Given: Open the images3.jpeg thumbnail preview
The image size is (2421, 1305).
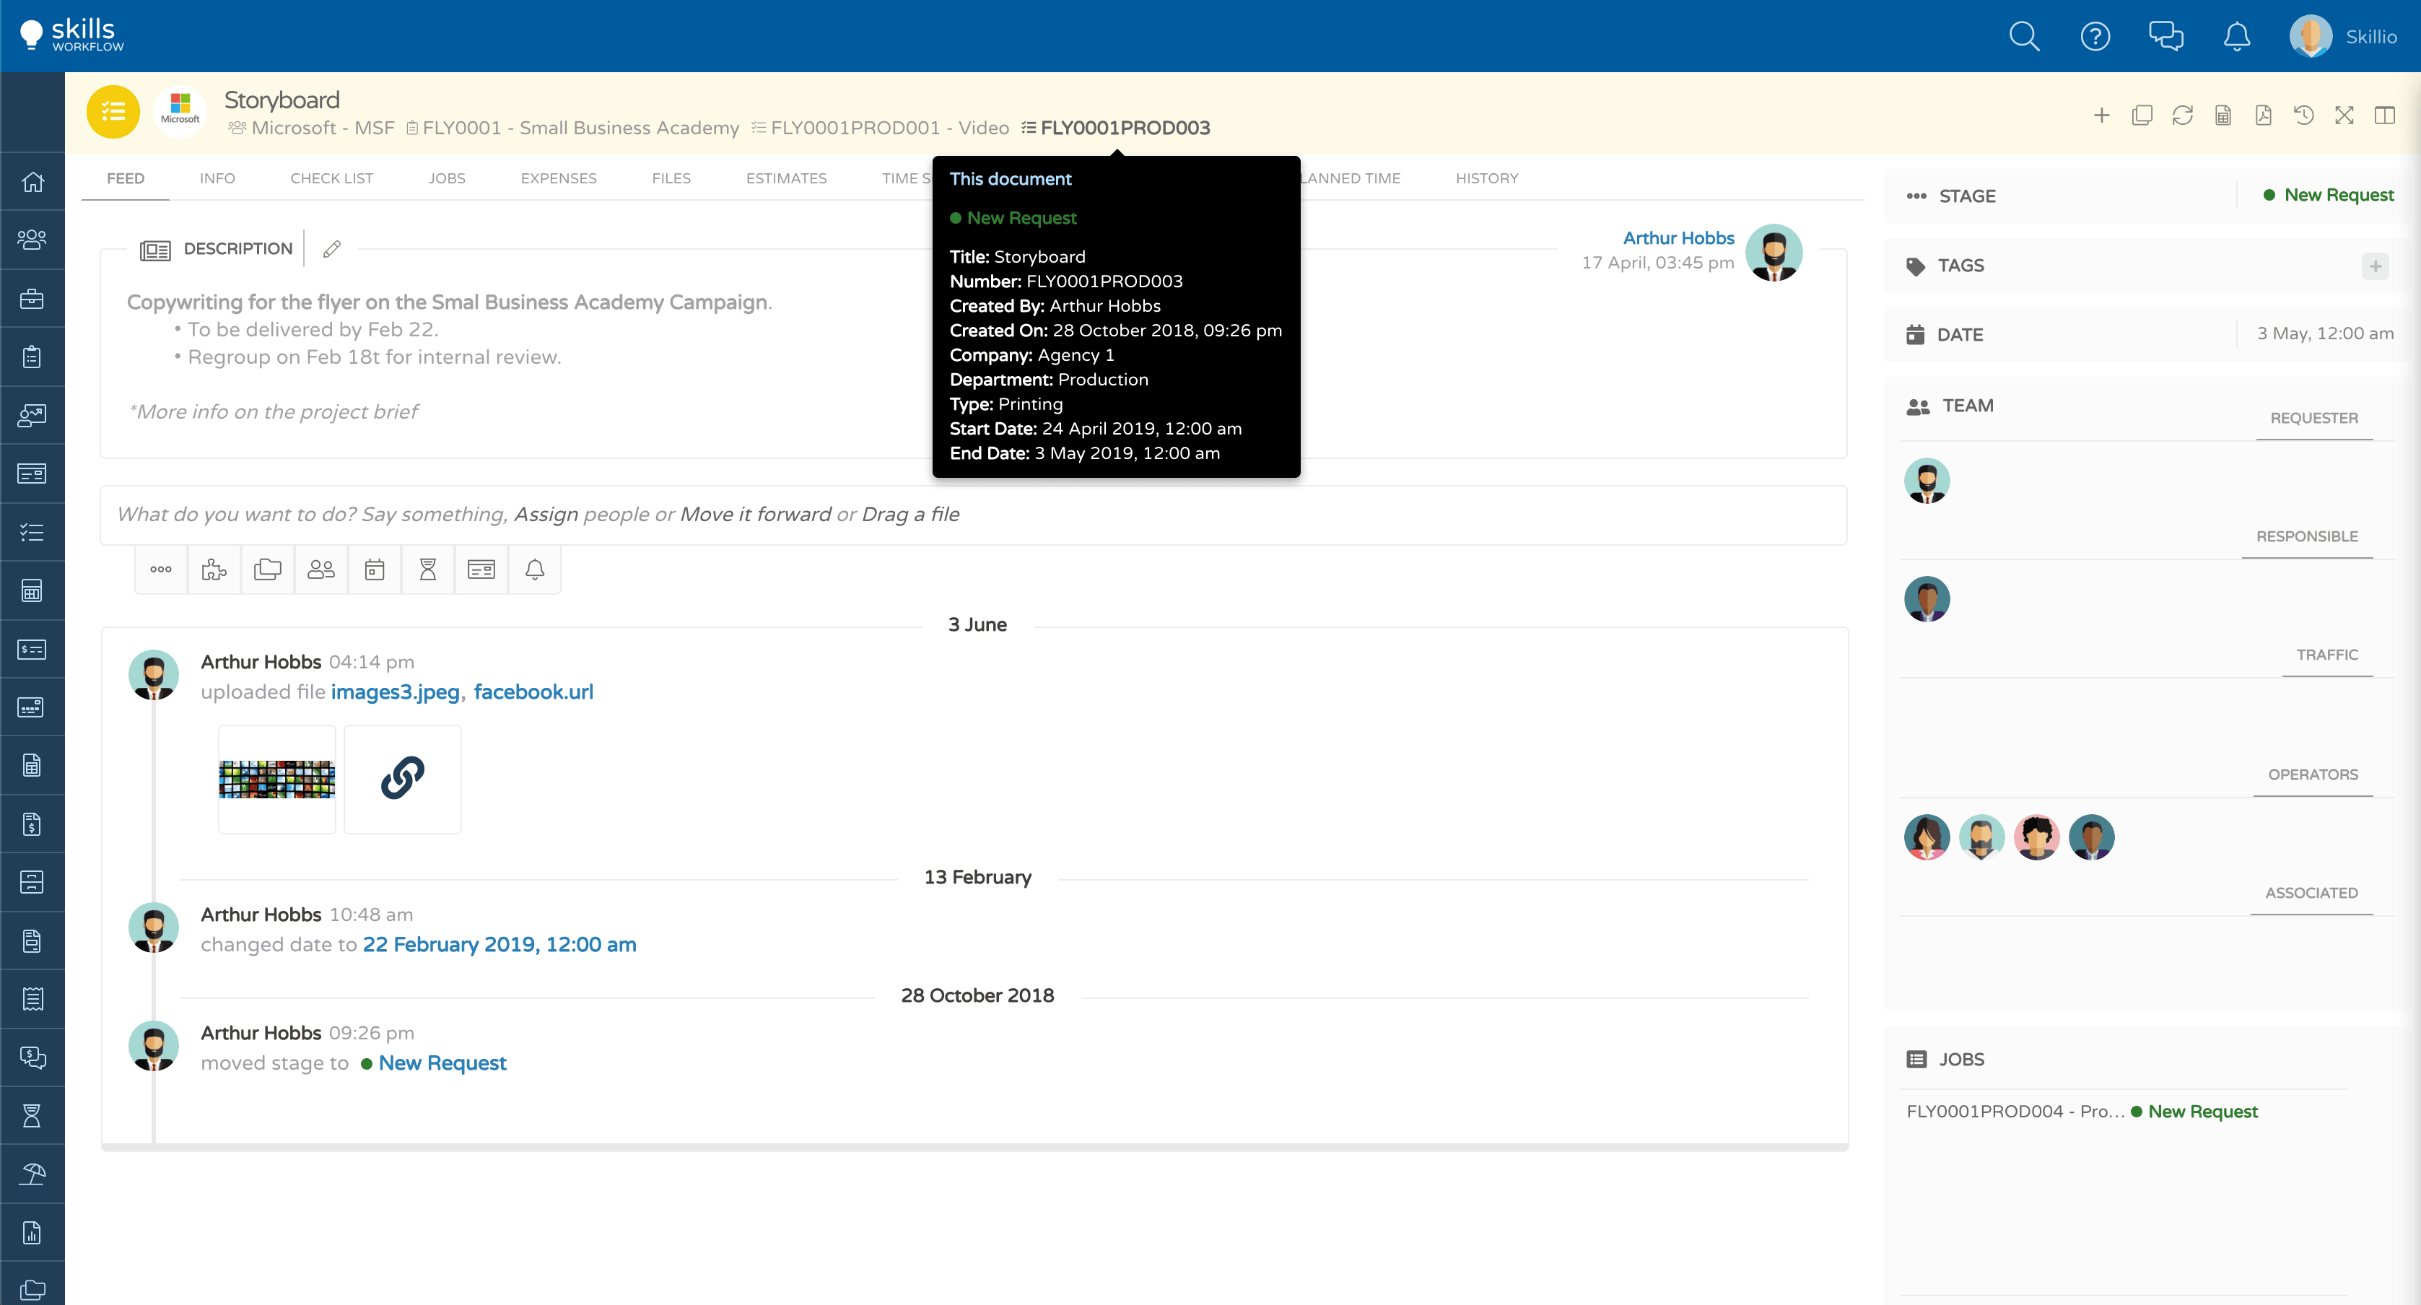Looking at the screenshot, I should click(276, 779).
